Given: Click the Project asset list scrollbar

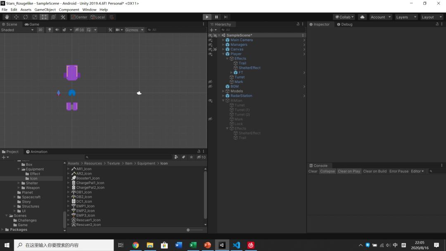Looking at the screenshot, I should tap(205, 194).
